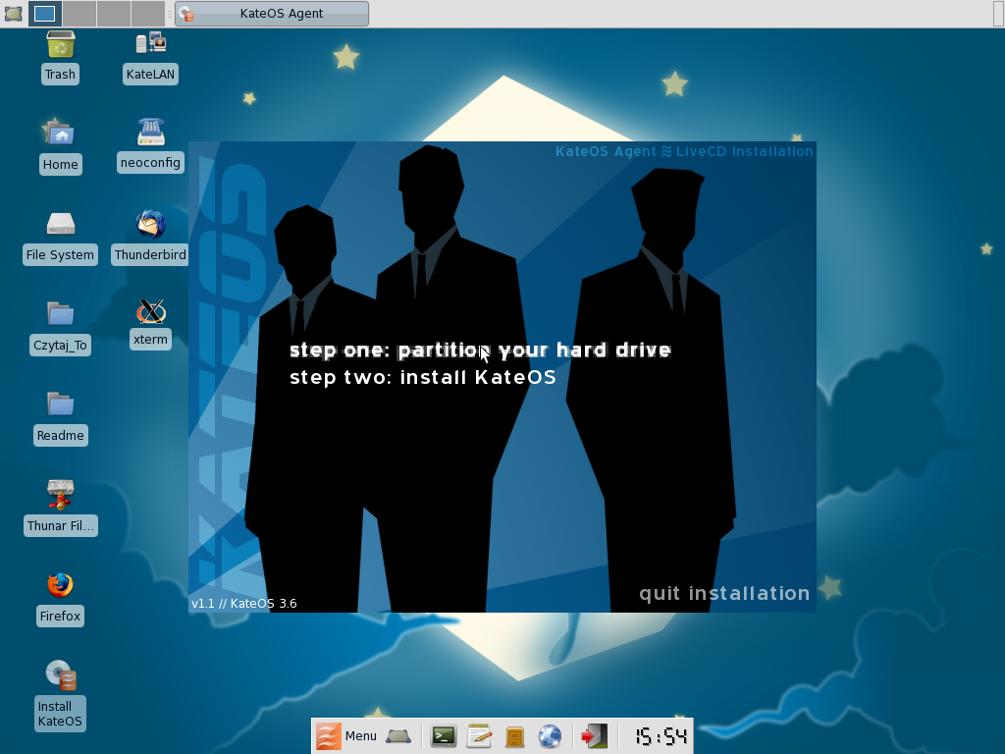Select the Install KateOS disc icon
The image size is (1005, 754).
[x=60, y=675]
